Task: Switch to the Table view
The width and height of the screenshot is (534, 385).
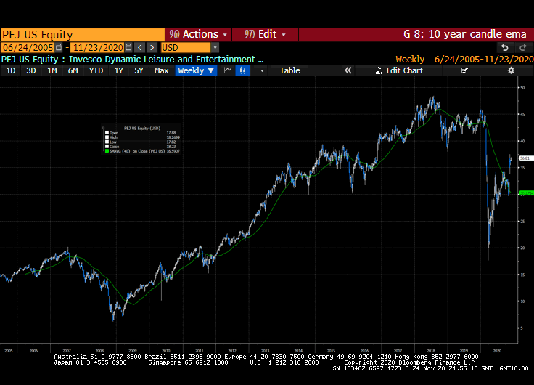Action: (x=289, y=70)
